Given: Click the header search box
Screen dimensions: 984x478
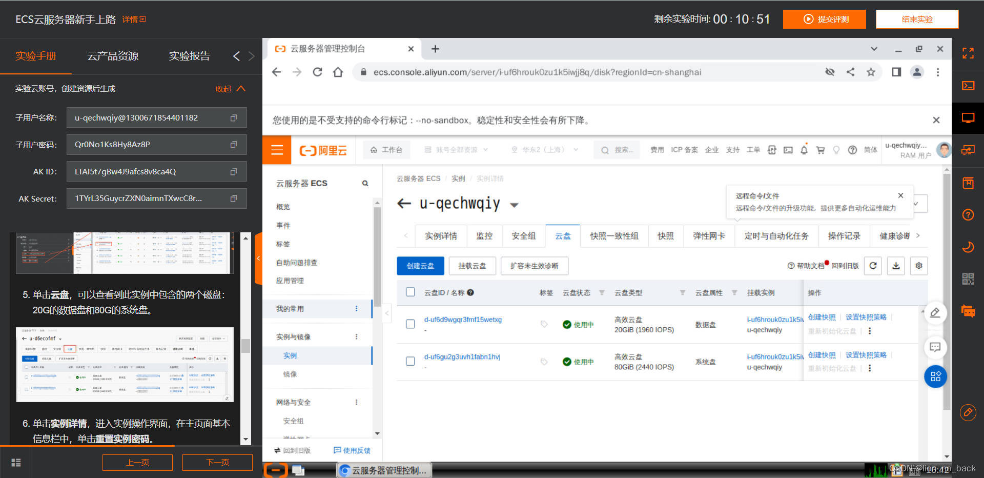Looking at the screenshot, I should click(618, 150).
